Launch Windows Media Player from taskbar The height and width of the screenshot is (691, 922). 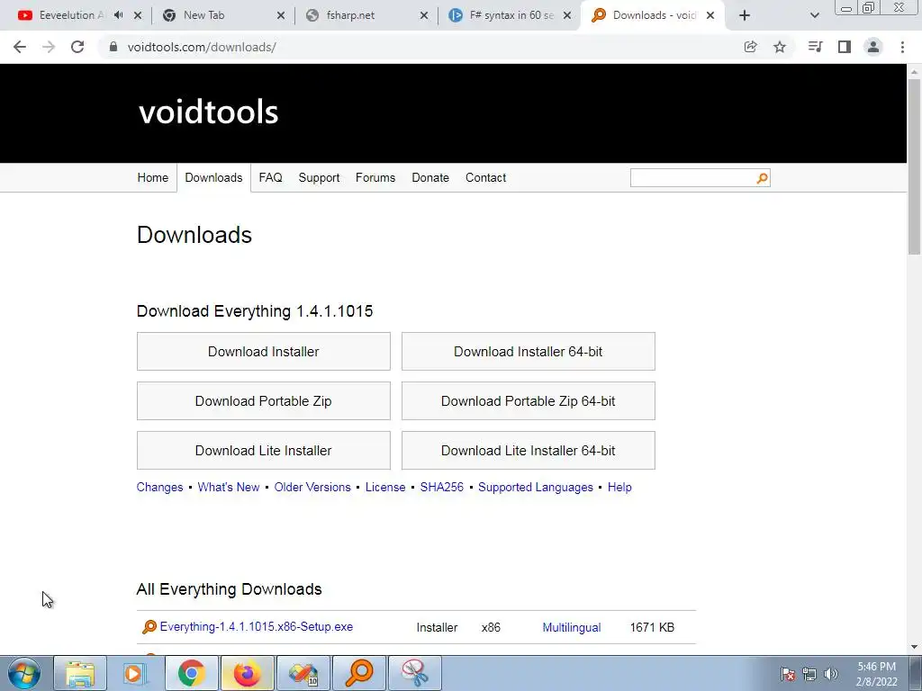[x=135, y=673]
